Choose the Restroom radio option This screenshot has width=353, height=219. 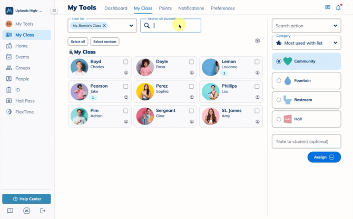[x=279, y=100]
